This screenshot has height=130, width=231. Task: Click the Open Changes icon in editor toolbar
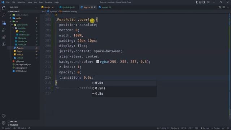(220, 7)
